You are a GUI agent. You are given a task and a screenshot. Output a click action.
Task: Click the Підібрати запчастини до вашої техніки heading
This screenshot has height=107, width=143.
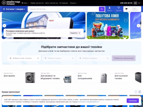coord(71,47)
